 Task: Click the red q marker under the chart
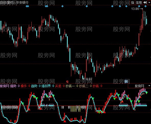(67, 82)
